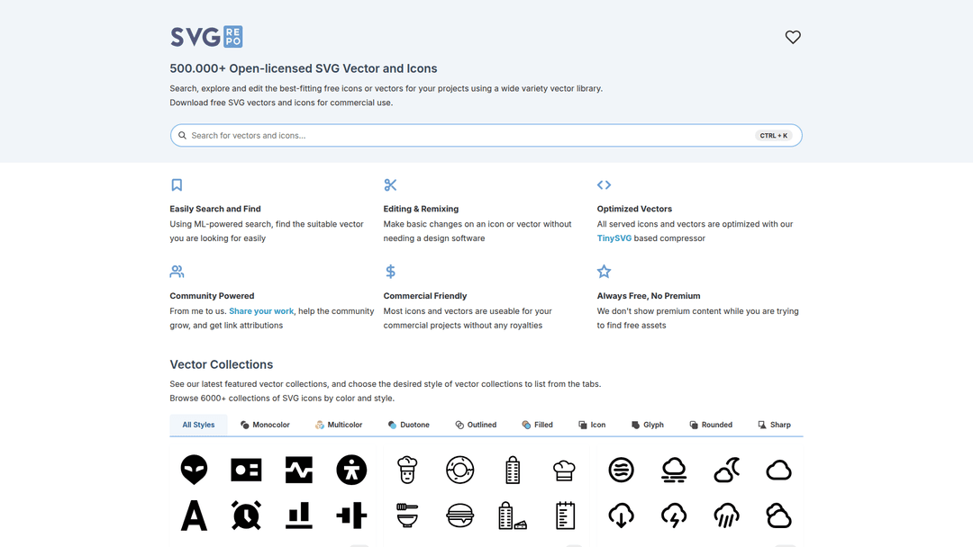Switch to the Outlined tab

(476, 425)
